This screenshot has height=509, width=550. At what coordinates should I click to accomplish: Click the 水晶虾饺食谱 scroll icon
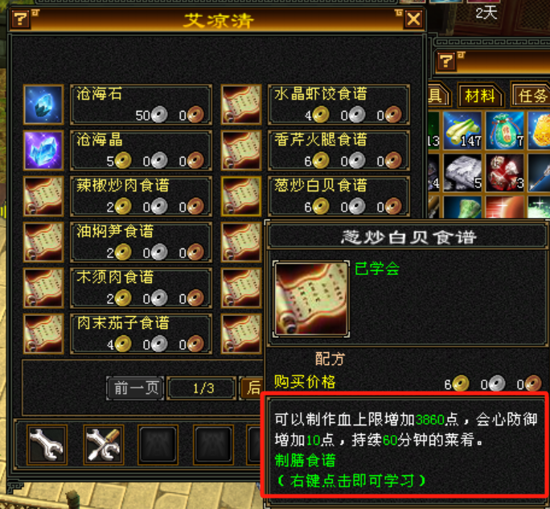click(x=241, y=105)
